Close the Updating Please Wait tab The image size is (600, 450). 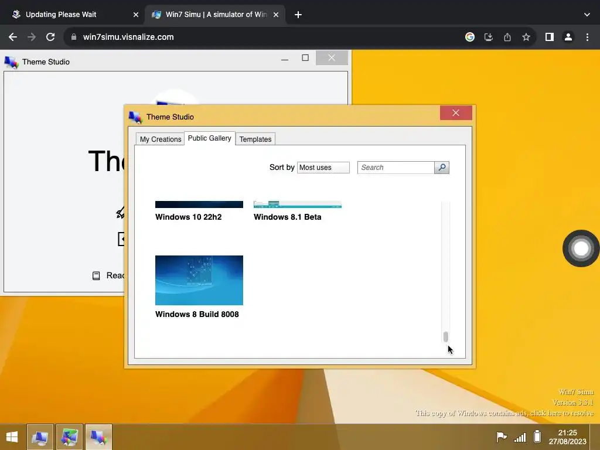pos(136,15)
